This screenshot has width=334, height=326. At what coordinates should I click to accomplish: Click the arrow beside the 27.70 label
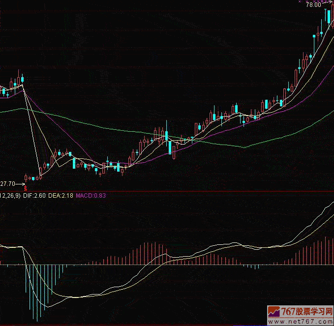[x=21, y=184]
